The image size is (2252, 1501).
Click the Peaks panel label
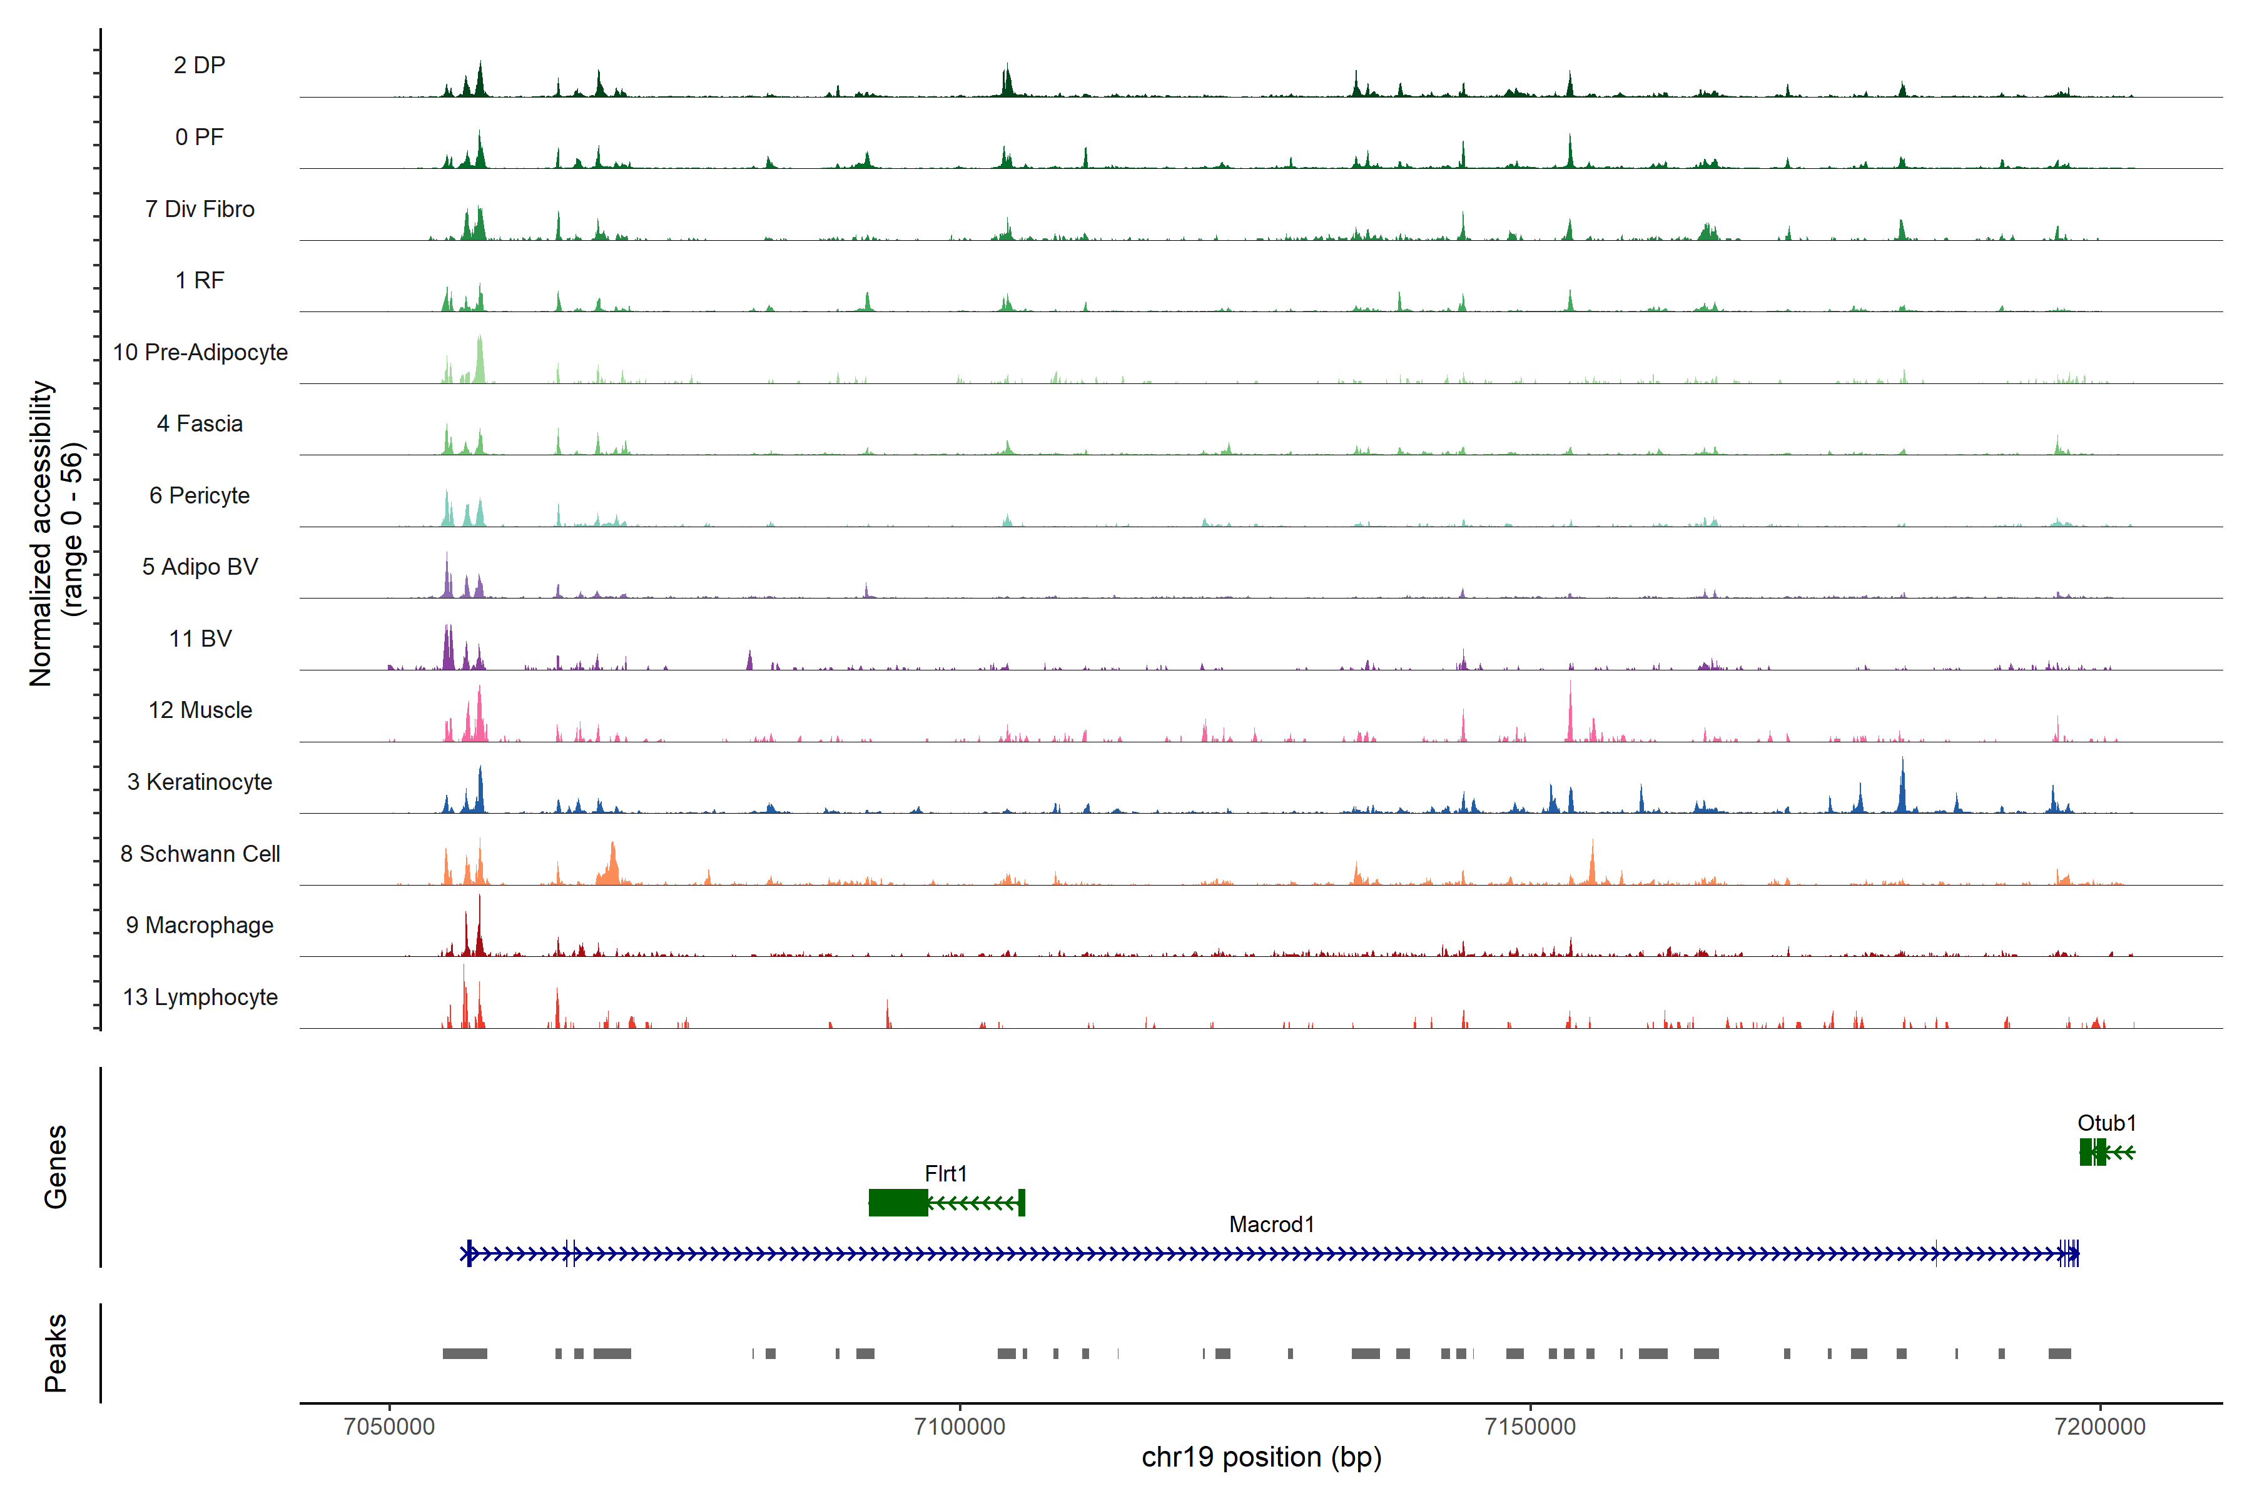pos(56,1352)
